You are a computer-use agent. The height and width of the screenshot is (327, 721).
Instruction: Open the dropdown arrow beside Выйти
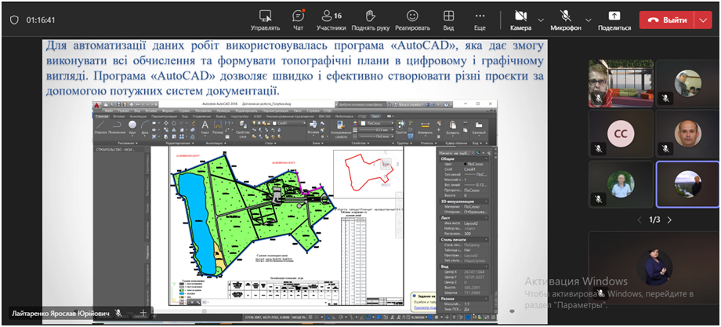coord(702,20)
